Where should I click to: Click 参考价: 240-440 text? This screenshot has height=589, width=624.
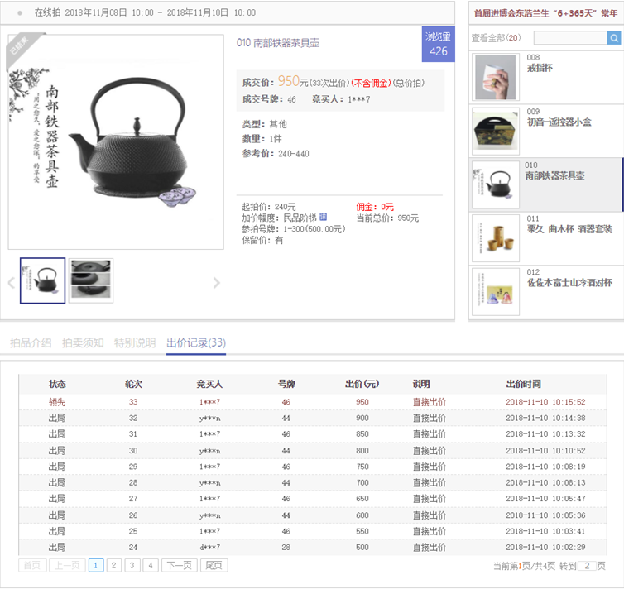276,154
